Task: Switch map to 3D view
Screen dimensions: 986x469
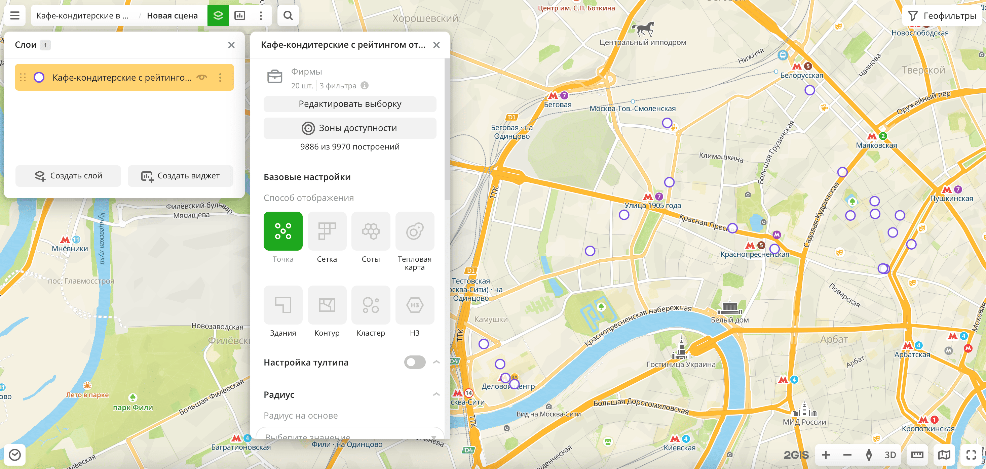Action: [890, 455]
